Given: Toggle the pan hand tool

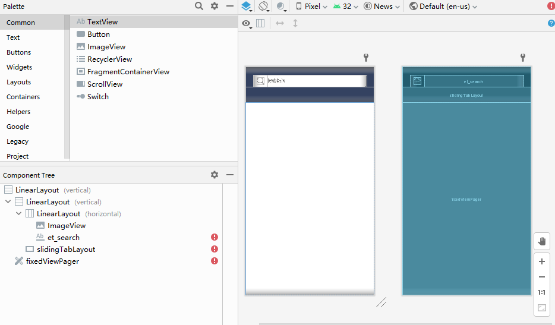Looking at the screenshot, I should [541, 241].
